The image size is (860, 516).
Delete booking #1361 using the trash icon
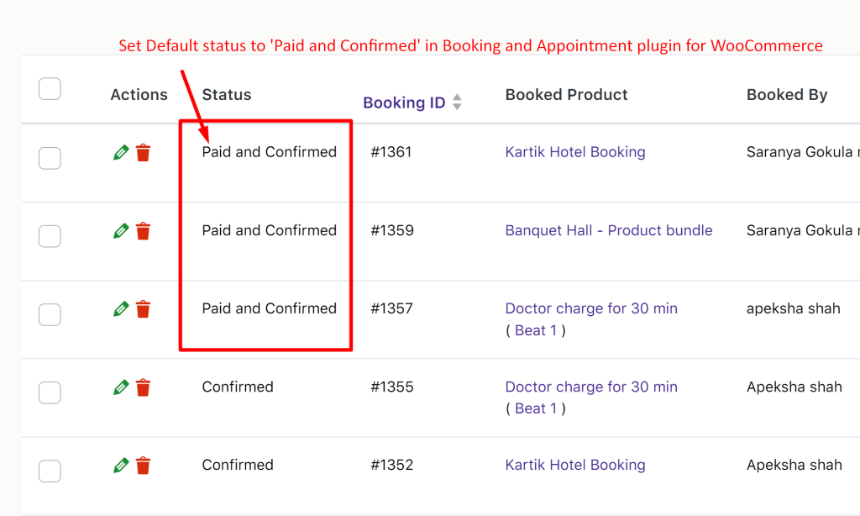click(143, 153)
